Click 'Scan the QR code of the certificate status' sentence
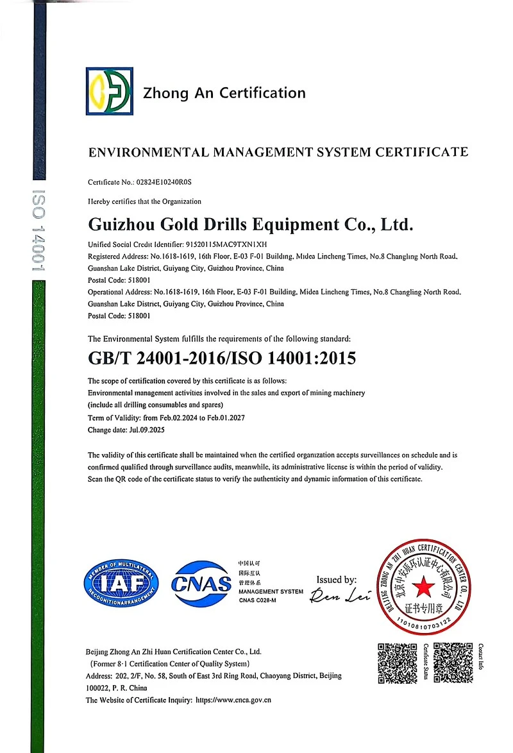The image size is (513, 753). (x=255, y=478)
